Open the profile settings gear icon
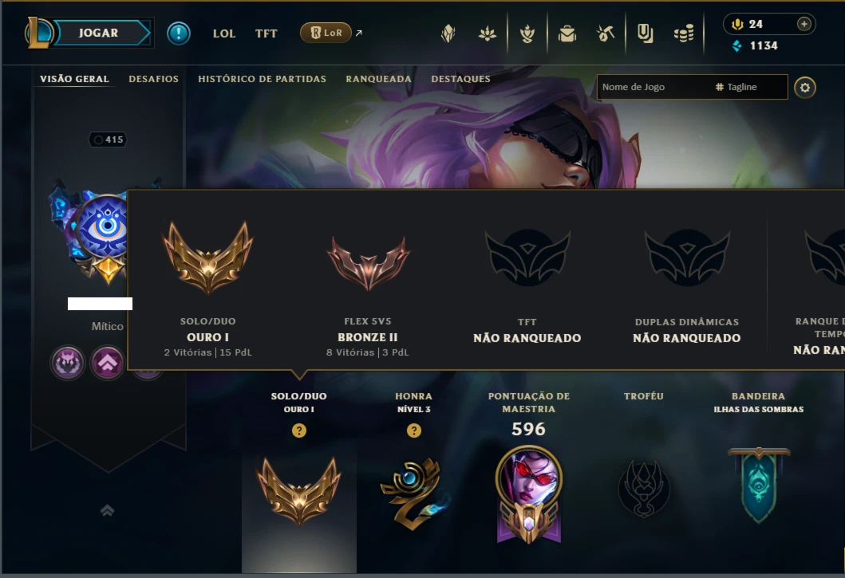The height and width of the screenshot is (578, 845). [x=804, y=87]
